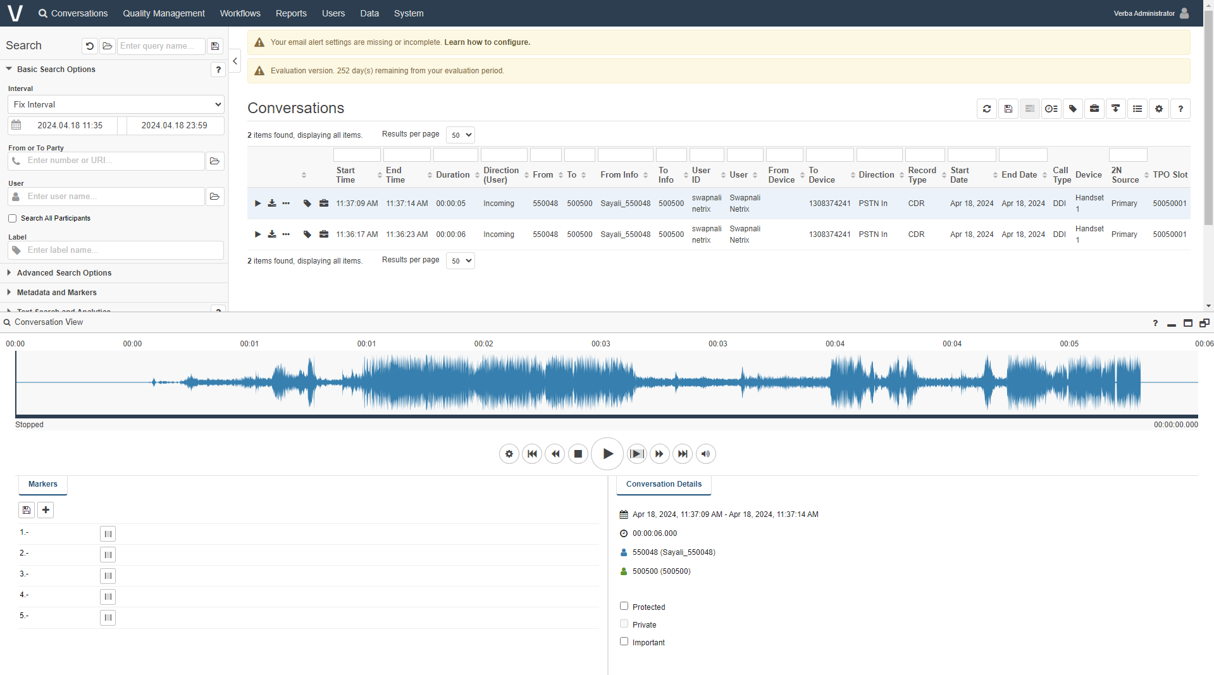
Task: Set marker 1 position button
Action: [108, 534]
